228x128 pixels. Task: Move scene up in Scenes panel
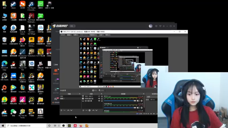68,110
